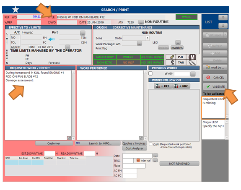Toggle the NON-EDTO flag
The height and width of the screenshot is (190, 241).
(x=105, y=62)
